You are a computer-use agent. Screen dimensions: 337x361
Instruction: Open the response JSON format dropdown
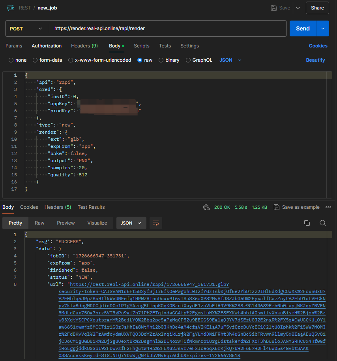pyautogui.click(x=131, y=223)
